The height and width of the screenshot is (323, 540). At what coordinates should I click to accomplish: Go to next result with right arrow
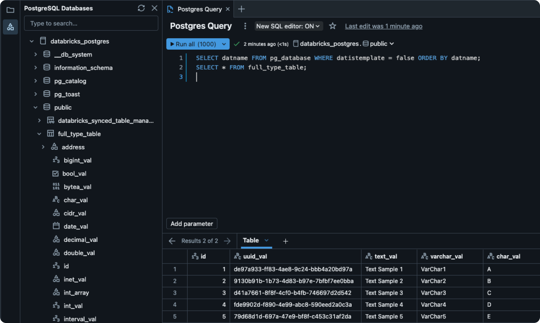point(227,241)
